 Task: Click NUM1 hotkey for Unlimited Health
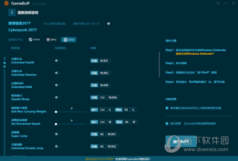pos(101,61)
